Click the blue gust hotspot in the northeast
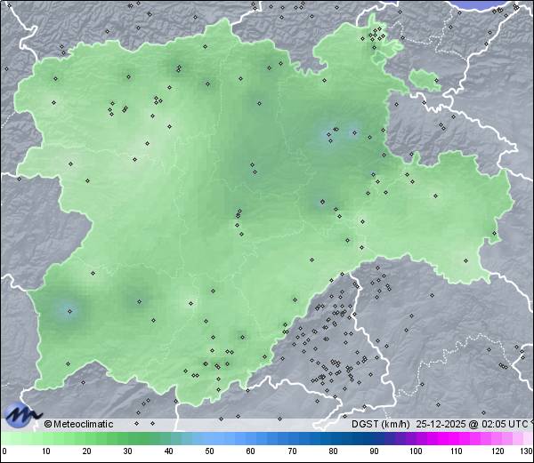Screen dimensions: 534x463 [x=340, y=133]
